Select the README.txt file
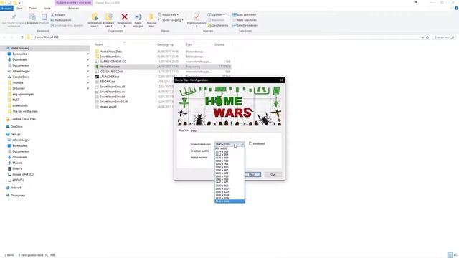 point(107,82)
